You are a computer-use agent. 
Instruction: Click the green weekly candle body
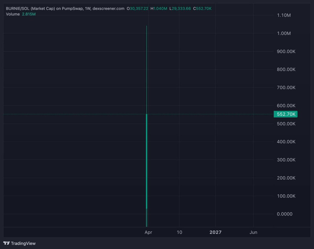tap(147, 162)
